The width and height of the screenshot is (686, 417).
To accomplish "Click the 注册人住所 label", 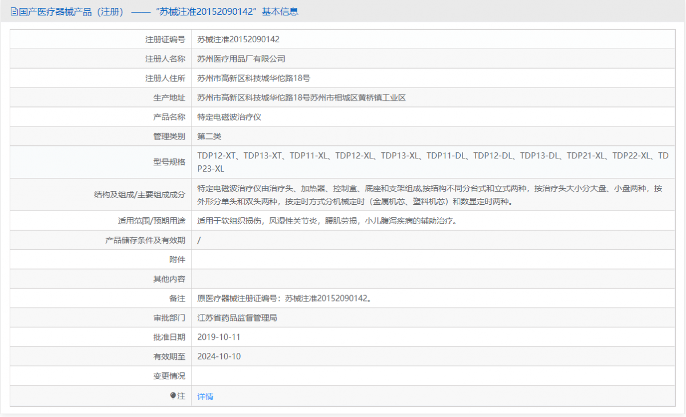I will point(165,78).
